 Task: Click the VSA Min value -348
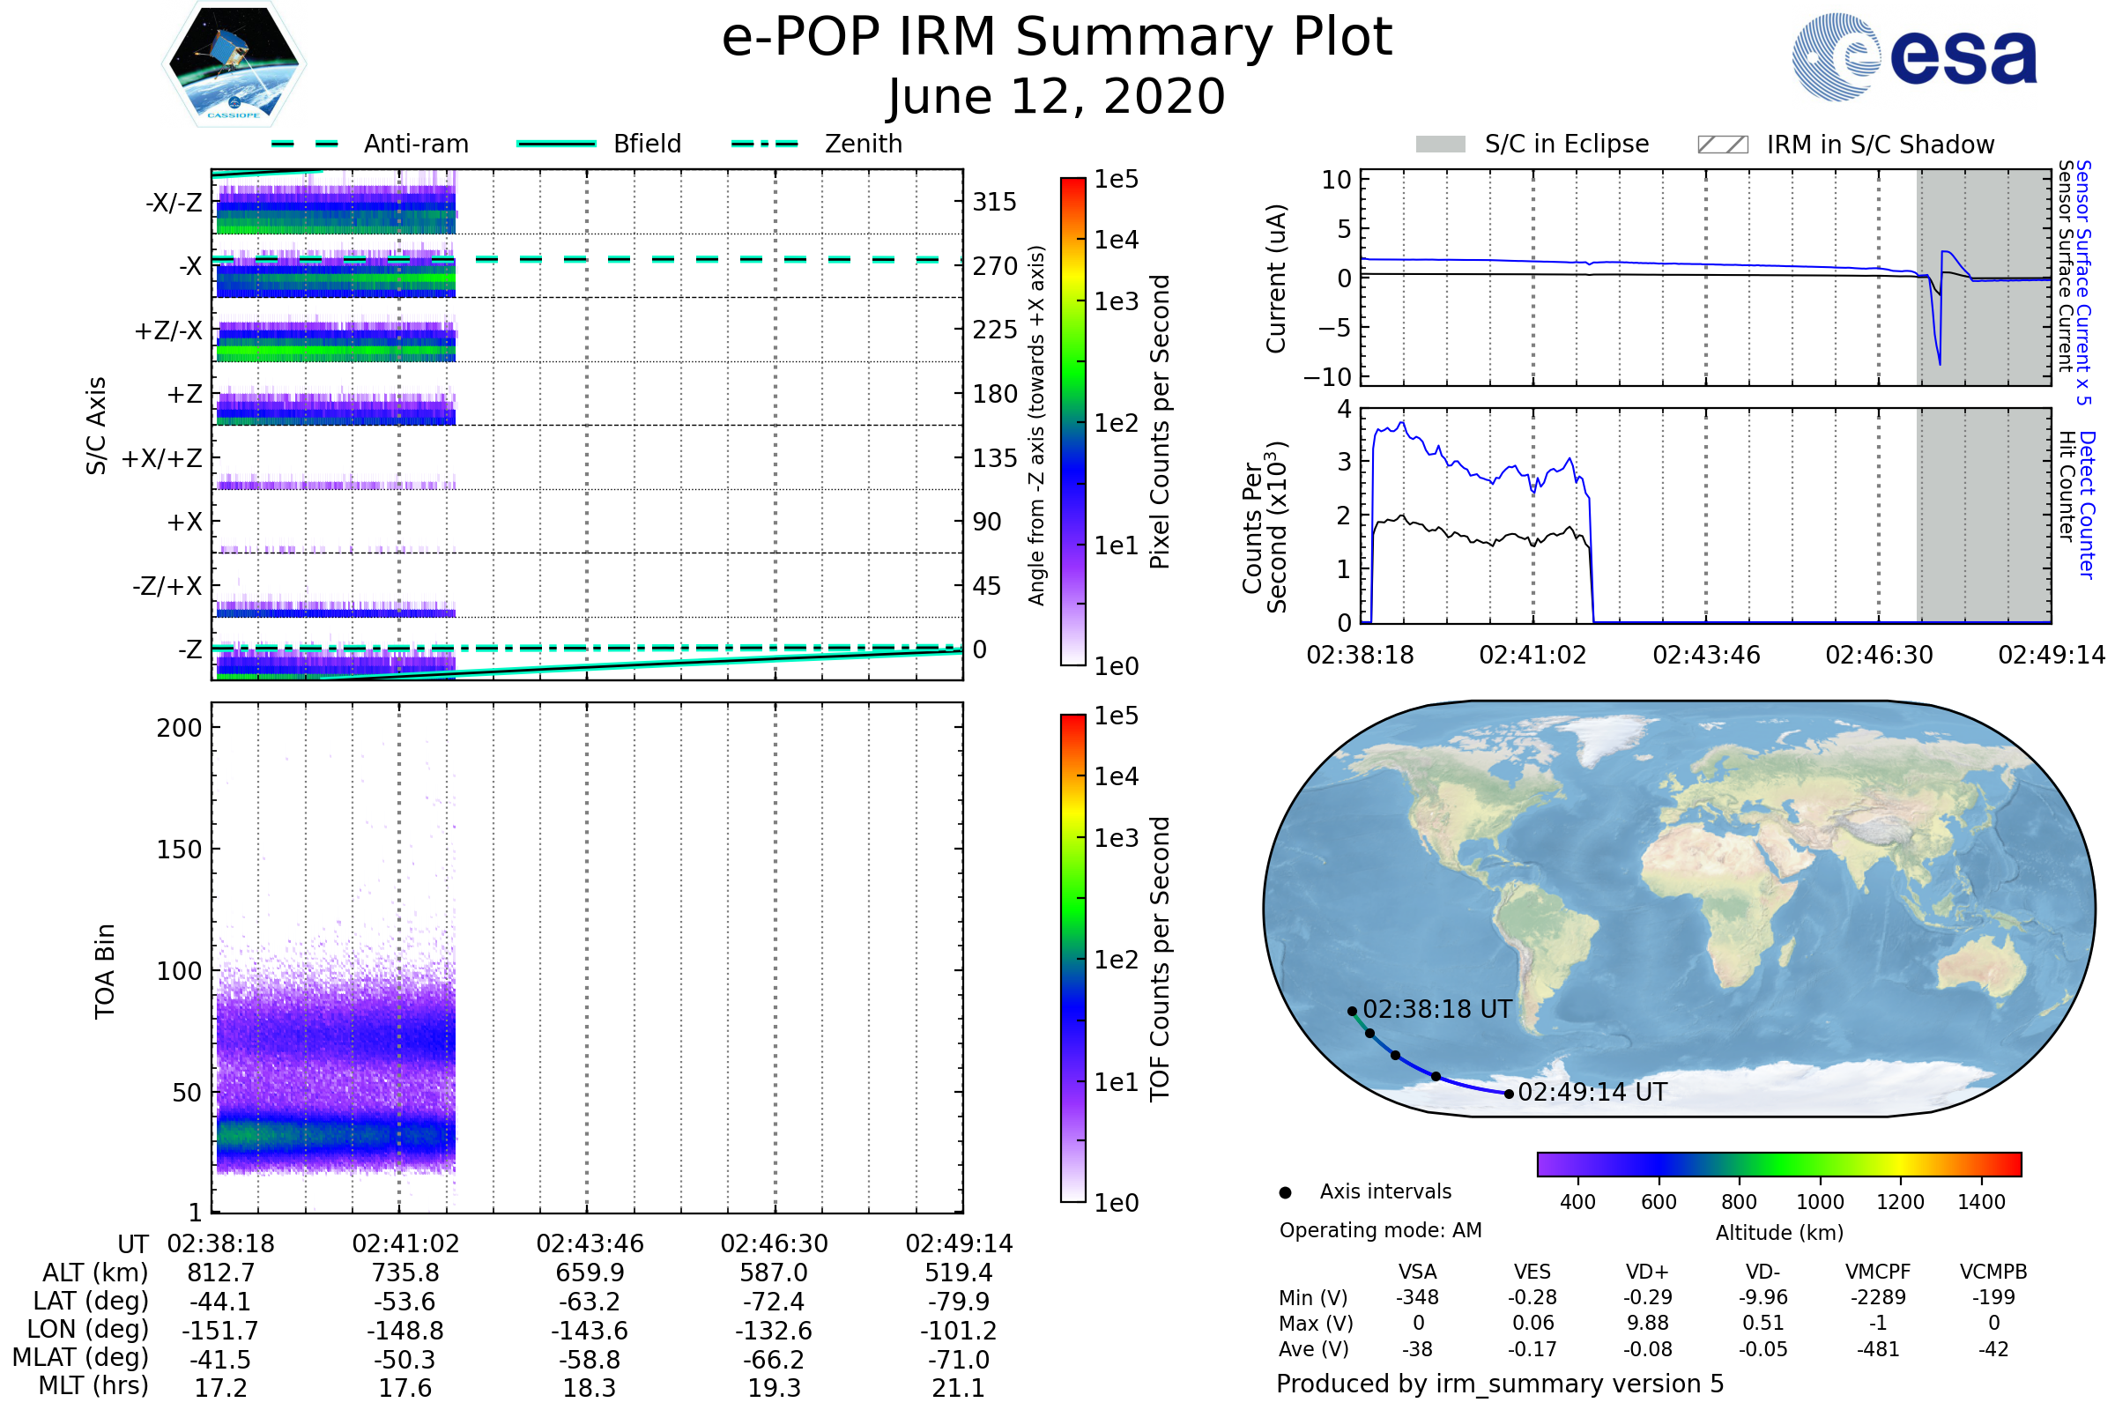1417,1297
